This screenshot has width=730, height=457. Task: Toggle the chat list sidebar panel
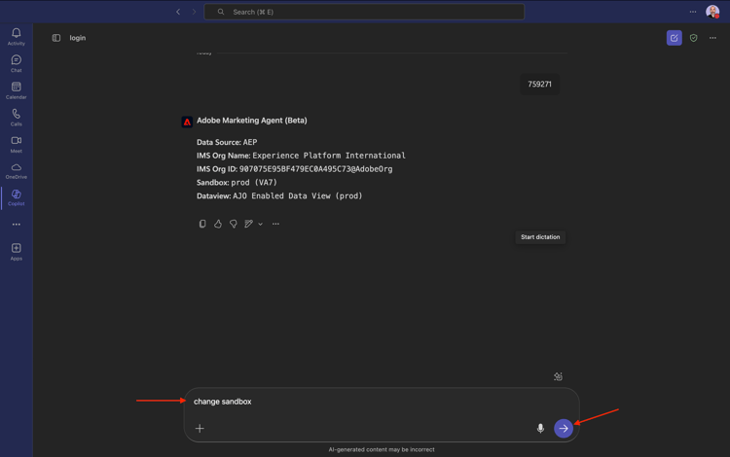click(x=56, y=38)
